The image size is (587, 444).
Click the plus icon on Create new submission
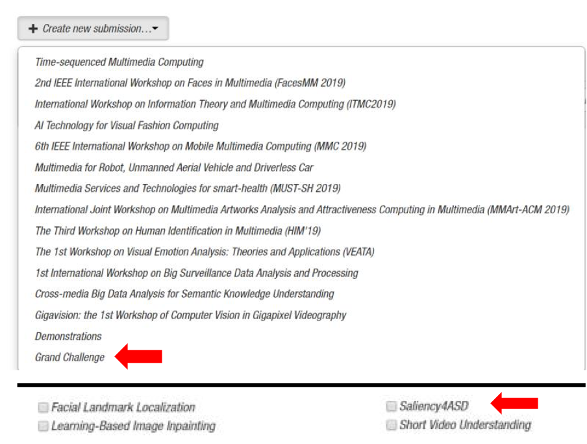tap(33, 29)
